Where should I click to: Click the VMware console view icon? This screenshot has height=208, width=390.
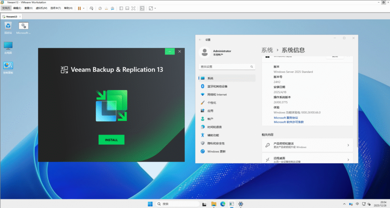point(142,8)
